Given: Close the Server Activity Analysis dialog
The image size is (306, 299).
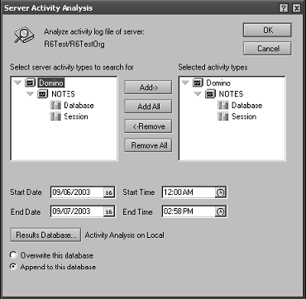Looking at the screenshot, I should 296,8.
